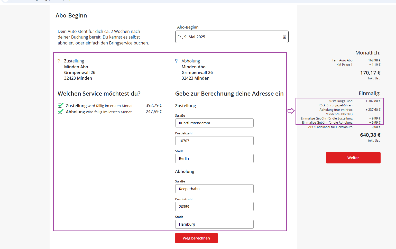Image resolution: width=396 pixels, height=249 pixels.
Task: Click the Zustellung price 392,79 €
Action: pyautogui.click(x=154, y=105)
